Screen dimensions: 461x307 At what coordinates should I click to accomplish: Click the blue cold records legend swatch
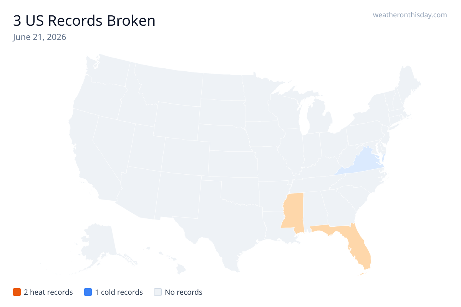click(x=88, y=292)
